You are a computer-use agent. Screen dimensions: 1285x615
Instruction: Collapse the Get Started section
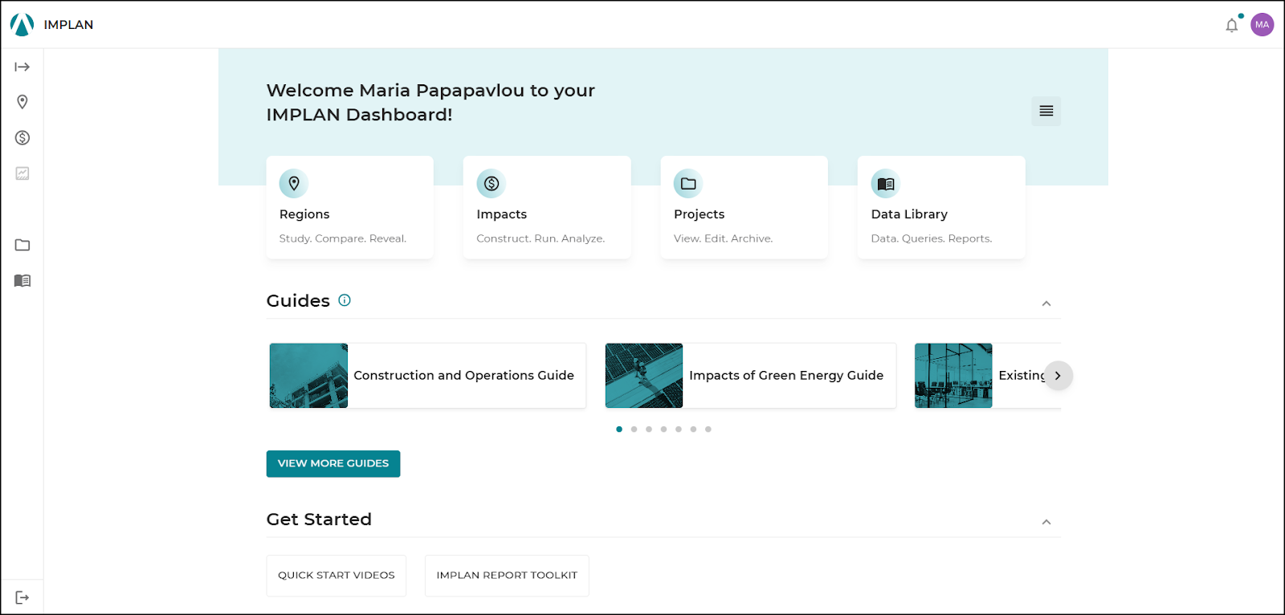(1046, 522)
